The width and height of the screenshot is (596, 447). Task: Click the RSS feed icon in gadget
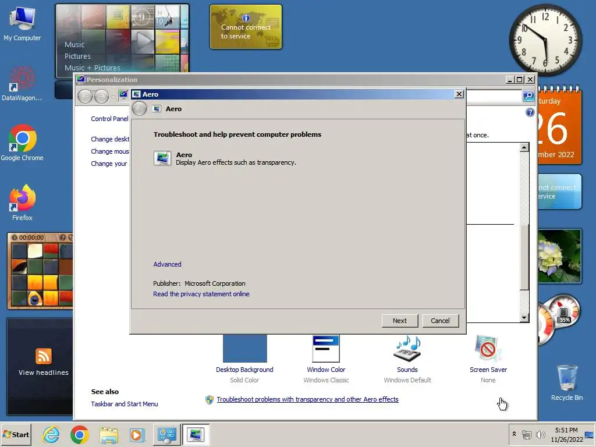click(43, 357)
